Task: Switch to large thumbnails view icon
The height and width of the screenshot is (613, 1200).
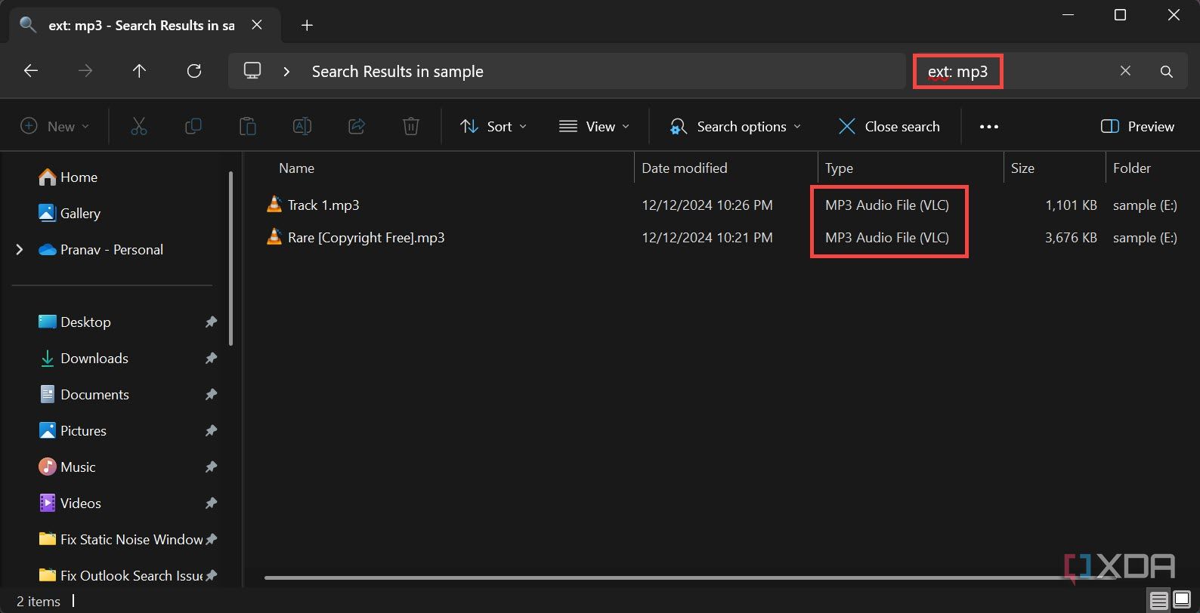Action: (1182, 601)
